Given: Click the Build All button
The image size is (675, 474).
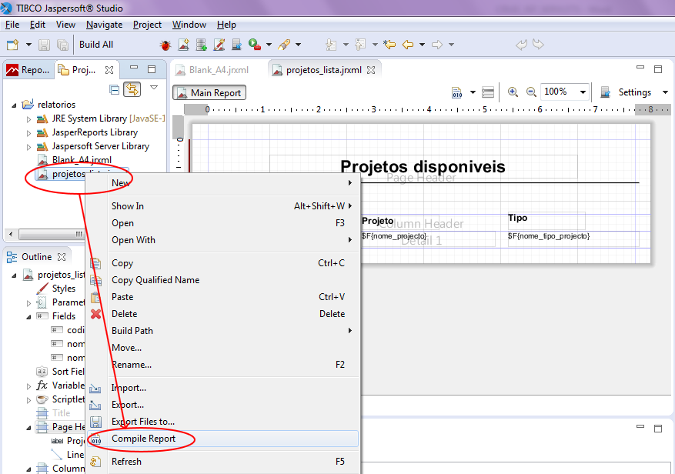Looking at the screenshot, I should 96,45.
